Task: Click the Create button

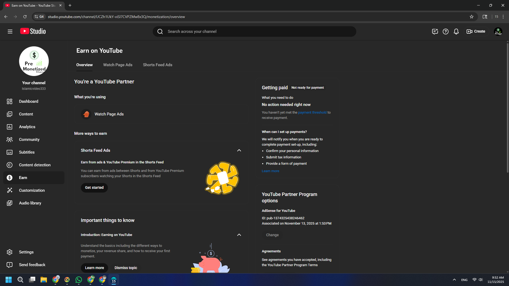Action: point(476,31)
